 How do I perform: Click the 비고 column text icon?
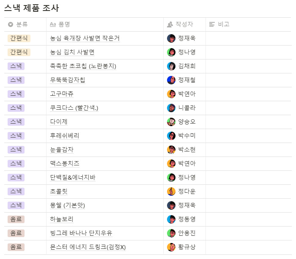click(x=212, y=24)
